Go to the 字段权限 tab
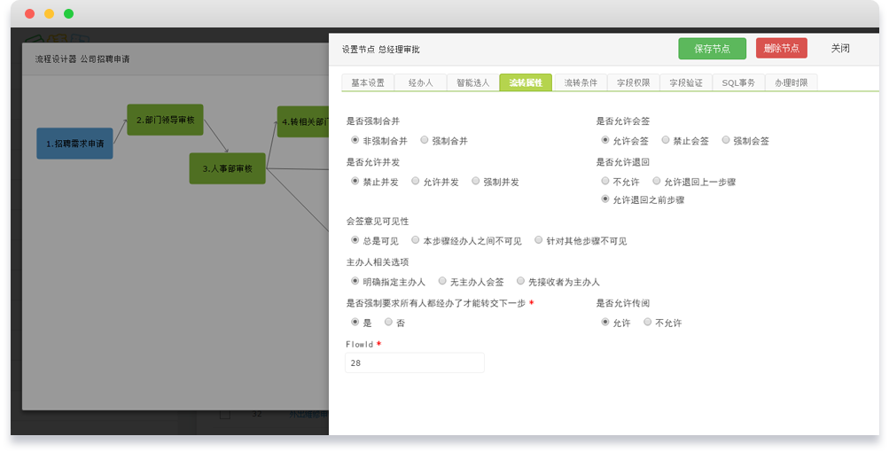889x452 pixels. (x=633, y=82)
